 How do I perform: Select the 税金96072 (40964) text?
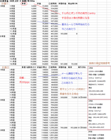click(x=96, y=84)
